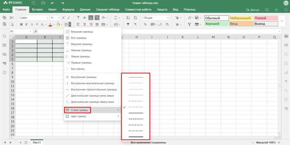The height and width of the screenshot is (145, 290).
Task: Toggle Strikethrough formatting
Action: pyautogui.click(x=37, y=24)
